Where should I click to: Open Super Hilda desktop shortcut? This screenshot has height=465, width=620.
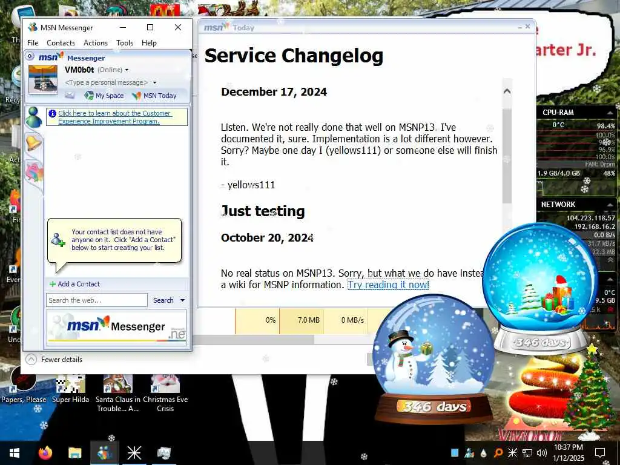pos(70,389)
